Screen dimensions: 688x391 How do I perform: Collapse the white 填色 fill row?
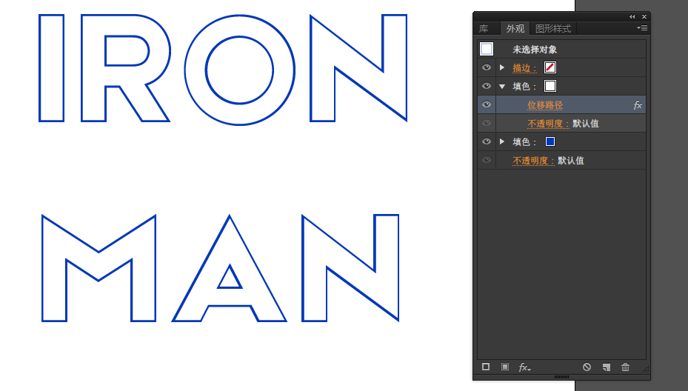502,87
